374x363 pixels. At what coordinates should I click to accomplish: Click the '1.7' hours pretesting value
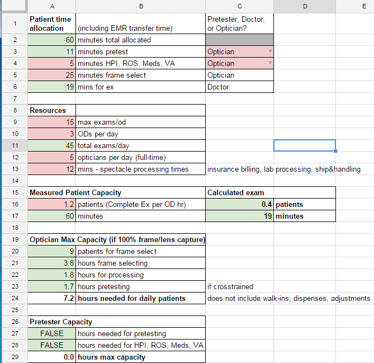tap(52, 286)
